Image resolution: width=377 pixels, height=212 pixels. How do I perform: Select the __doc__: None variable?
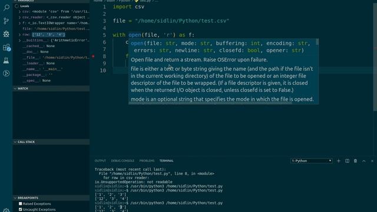[x=51, y=52]
